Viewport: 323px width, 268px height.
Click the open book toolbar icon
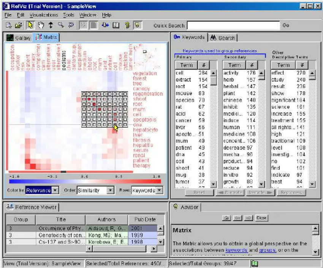pyautogui.click(x=116, y=25)
